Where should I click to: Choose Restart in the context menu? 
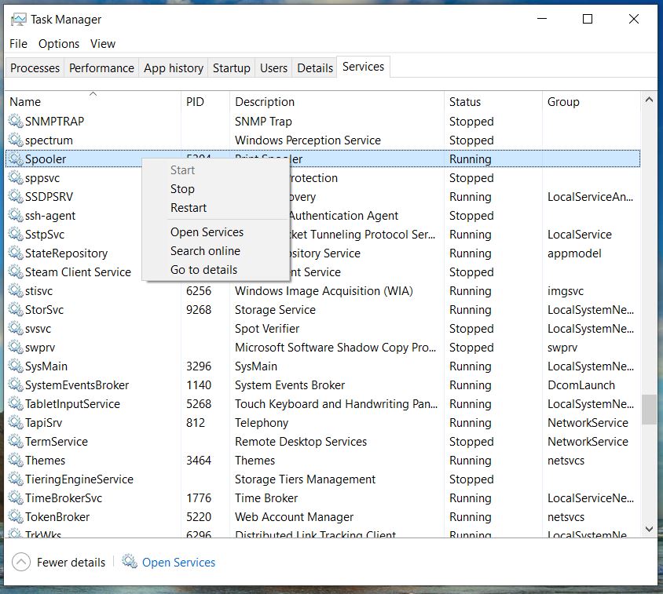216,208
